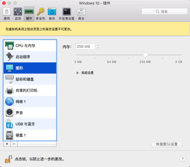
Task: Click the 256 MB memory input field
Action: [x=85, y=47]
